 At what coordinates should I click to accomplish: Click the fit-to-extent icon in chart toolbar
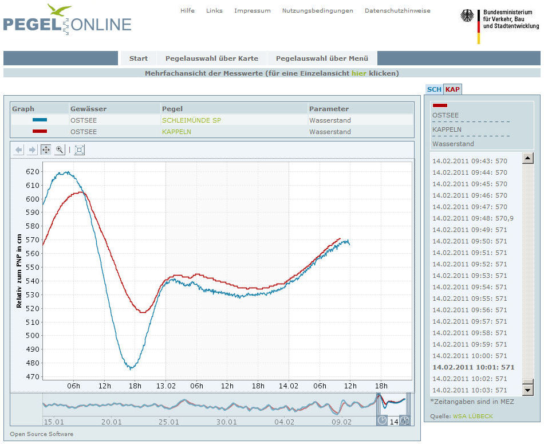[79, 150]
